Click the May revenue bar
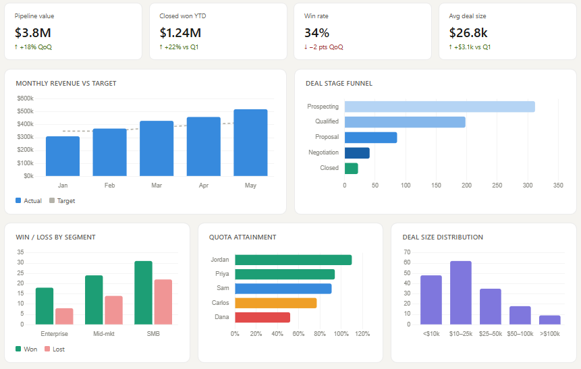 [250, 142]
